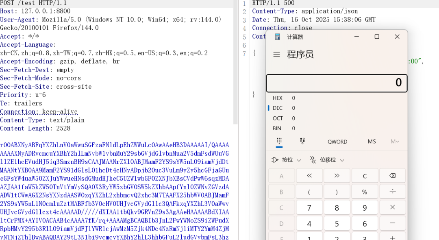This screenshot has width=439, height=240.
Task: Click digit 6 on calculator
Action: (365, 223)
